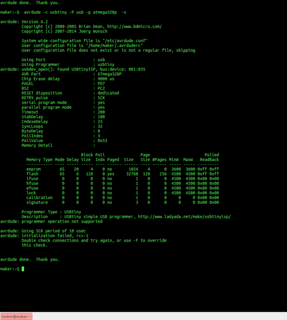The image size is (287, 320).
Task: Click the 'Memory Type' column header
Action: pyautogui.click(x=39, y=159)
